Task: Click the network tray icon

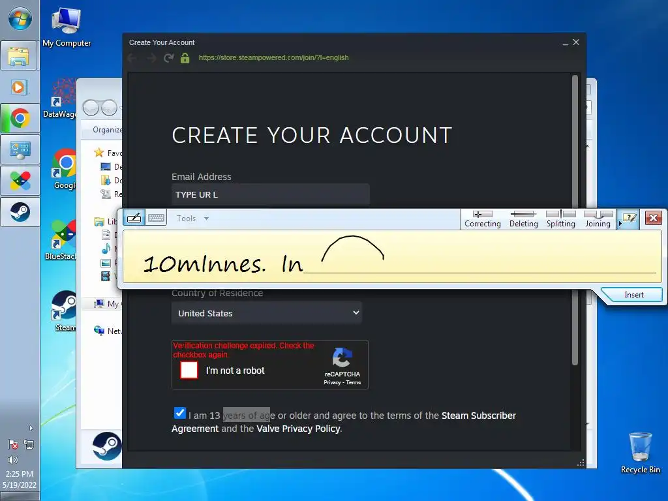Action: click(x=29, y=444)
